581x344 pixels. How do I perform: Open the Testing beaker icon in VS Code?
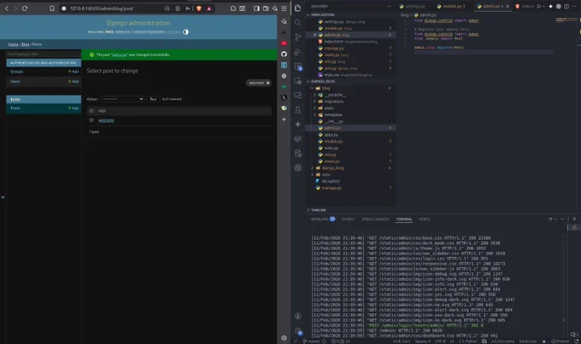click(x=297, y=109)
